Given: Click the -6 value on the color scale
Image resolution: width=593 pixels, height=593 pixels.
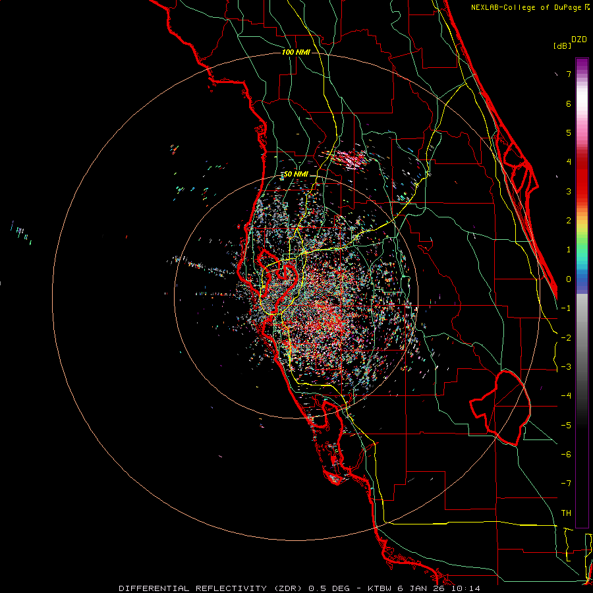Looking at the screenshot, I should [x=566, y=455].
